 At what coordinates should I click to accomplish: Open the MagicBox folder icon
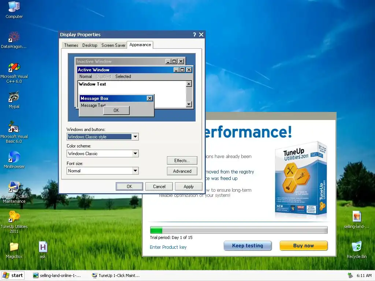click(x=14, y=250)
